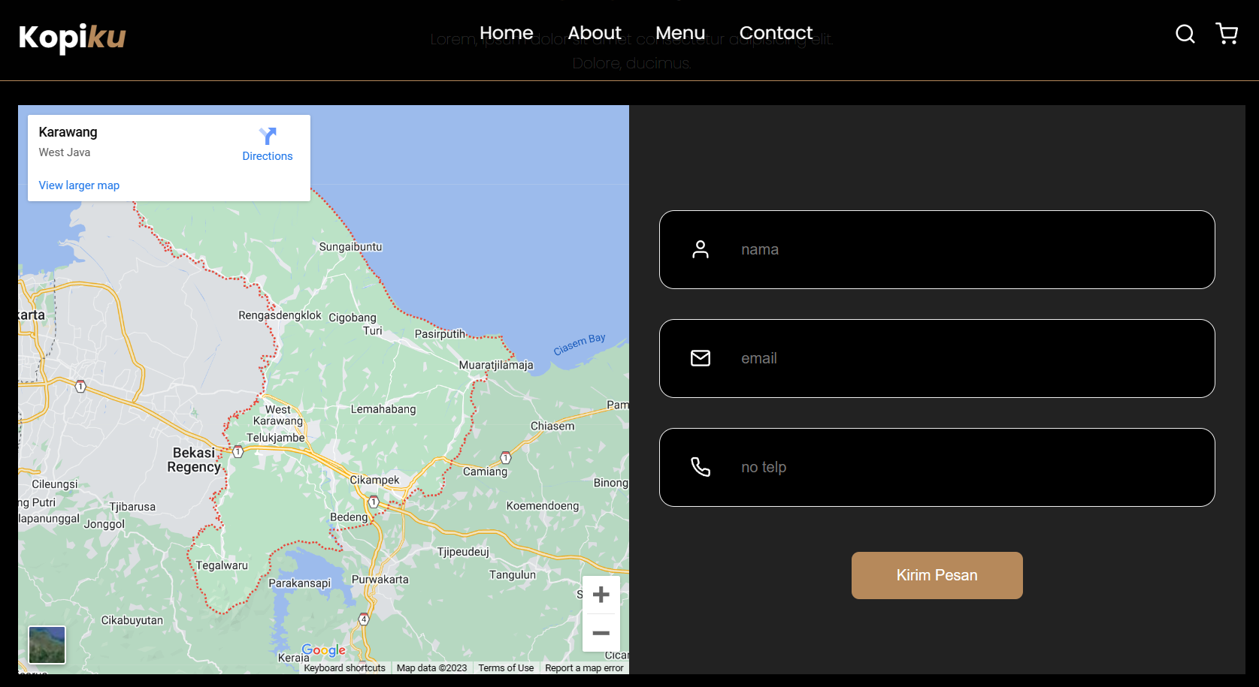Zoom out the map with minus button
The image size is (1259, 687).
[x=601, y=633]
